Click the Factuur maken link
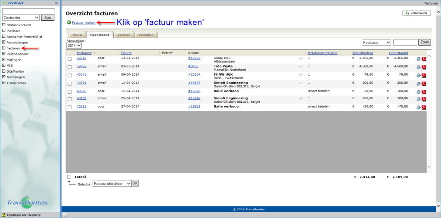This screenshot has height=218, width=441. coord(84,22)
